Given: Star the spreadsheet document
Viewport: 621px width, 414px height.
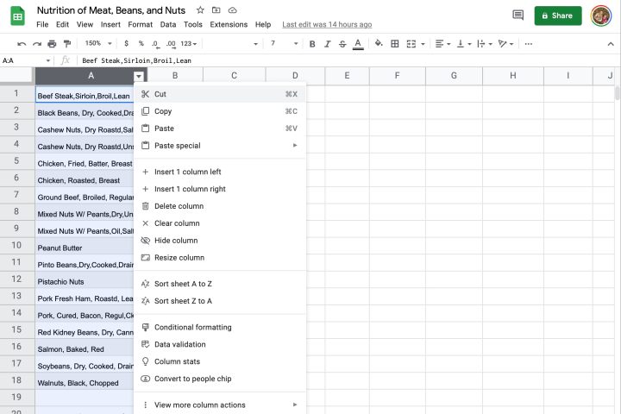Looking at the screenshot, I should [x=200, y=10].
